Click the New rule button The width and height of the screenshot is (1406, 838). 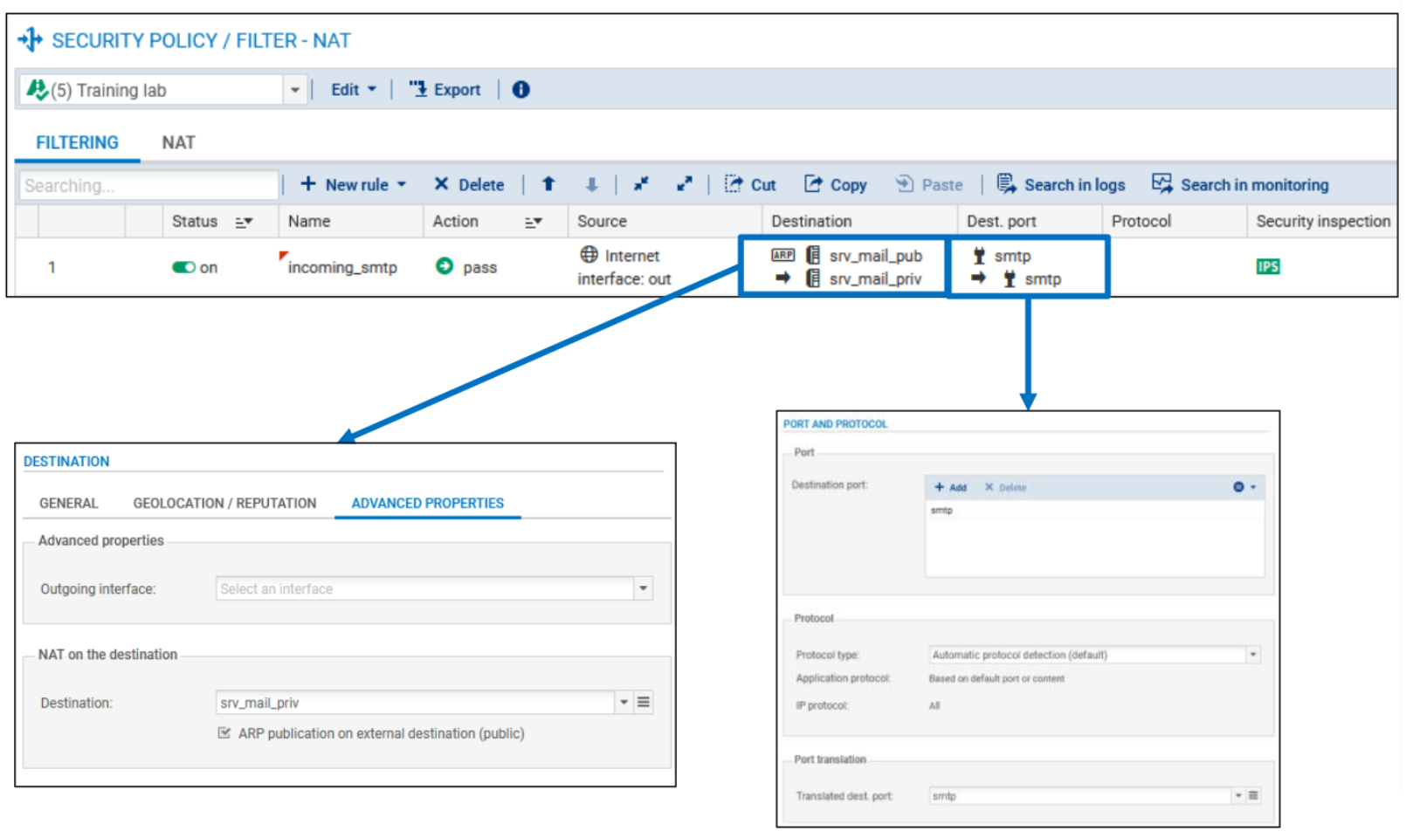click(x=354, y=184)
